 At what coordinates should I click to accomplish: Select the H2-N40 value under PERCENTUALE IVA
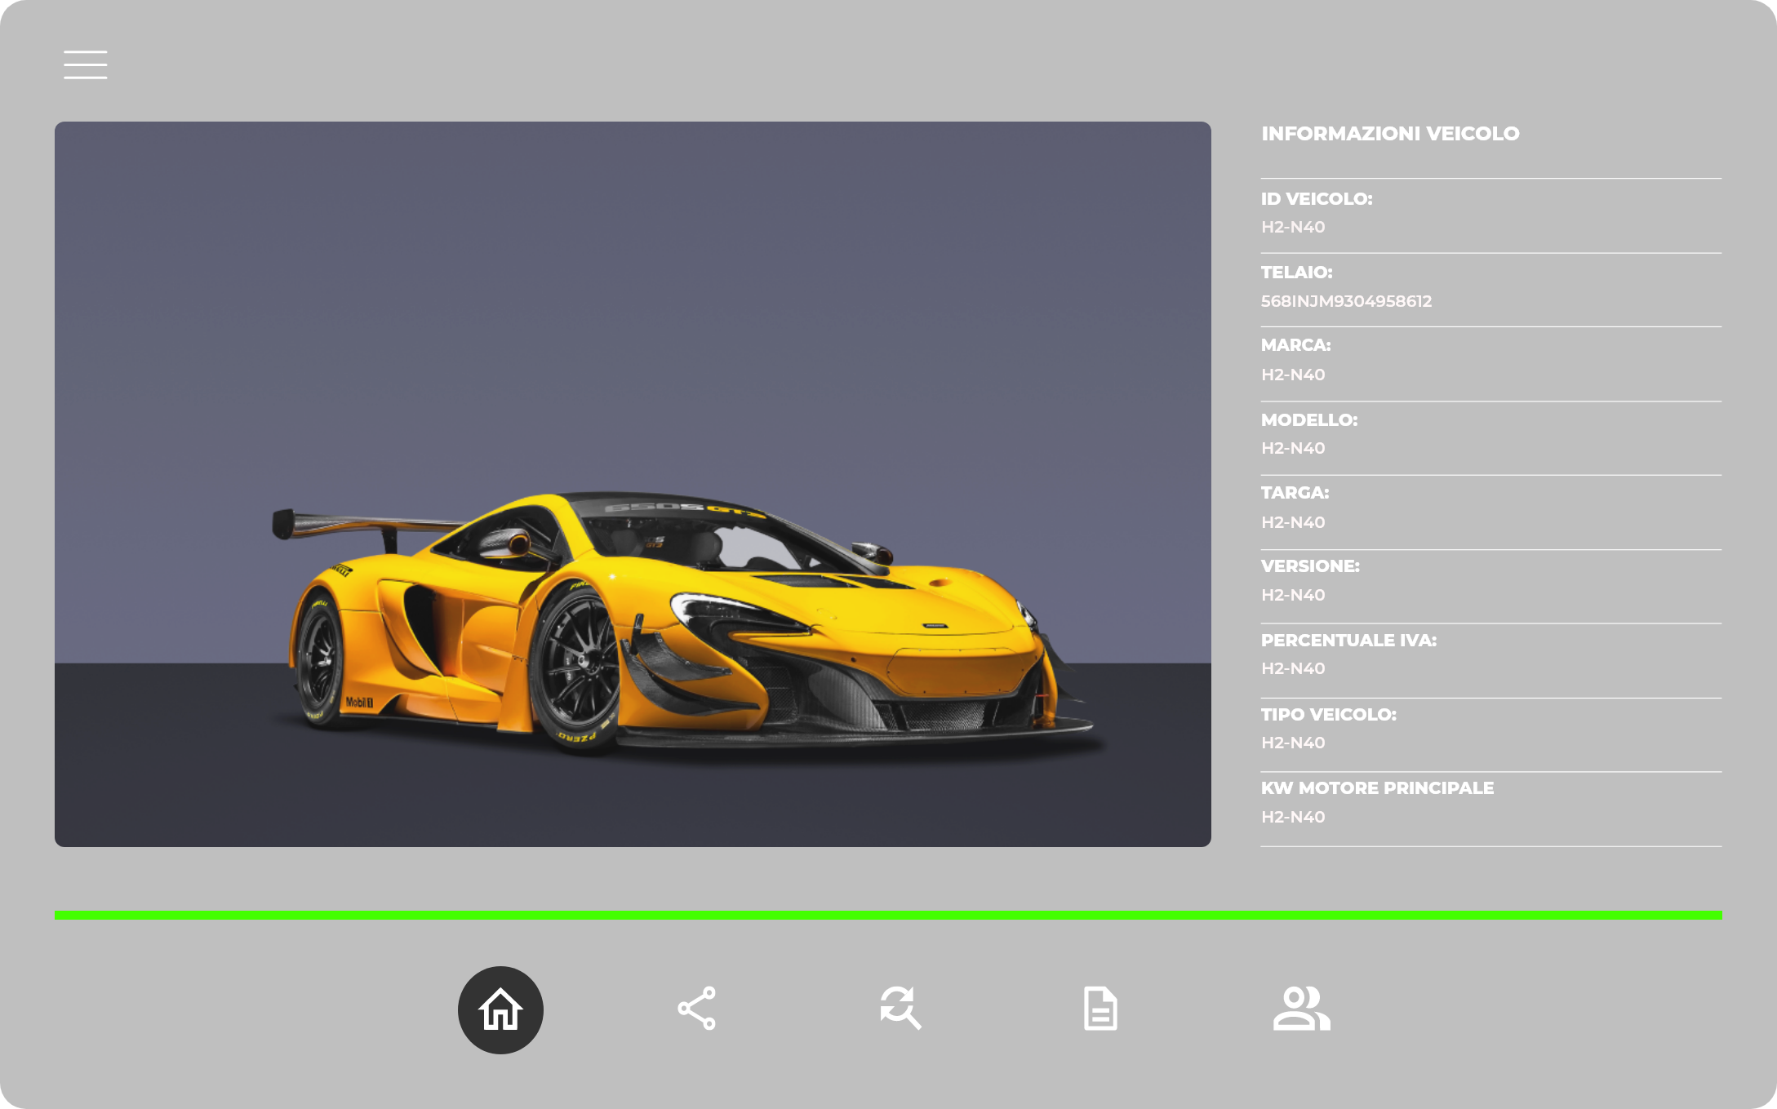1293,668
